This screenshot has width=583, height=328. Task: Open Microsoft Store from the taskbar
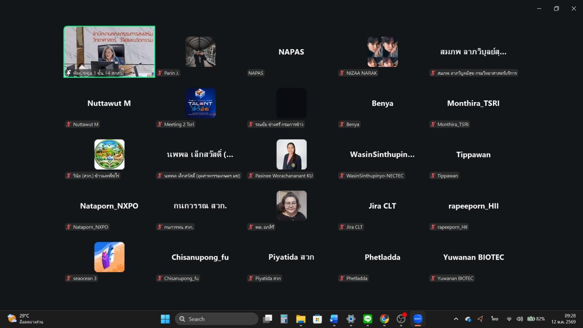click(x=317, y=319)
